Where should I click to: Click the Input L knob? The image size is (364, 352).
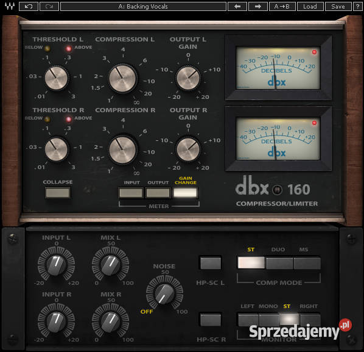tap(56, 265)
